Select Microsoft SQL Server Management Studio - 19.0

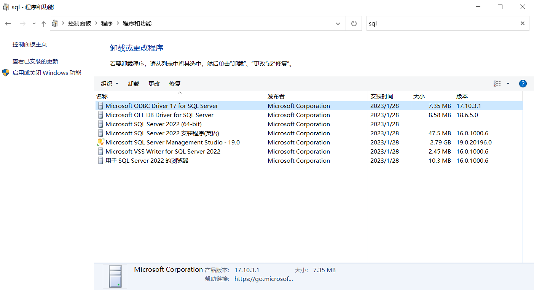click(x=172, y=142)
